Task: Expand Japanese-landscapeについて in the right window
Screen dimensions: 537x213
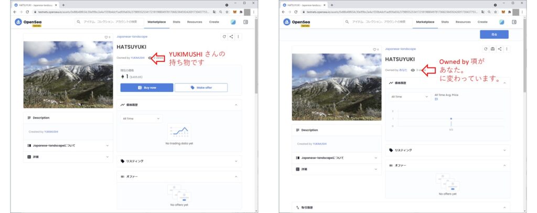Action: (336, 158)
